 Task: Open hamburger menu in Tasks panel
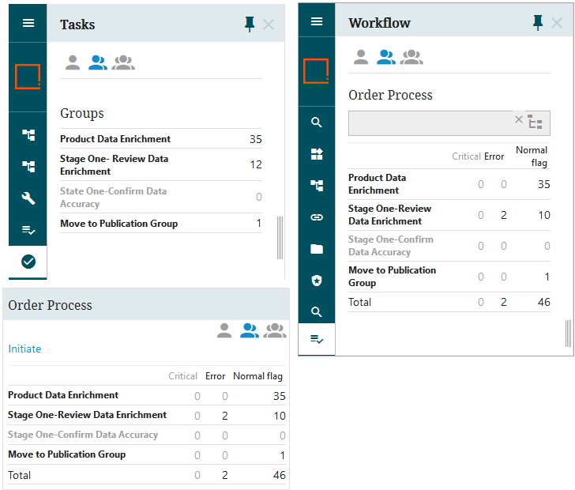click(x=28, y=23)
